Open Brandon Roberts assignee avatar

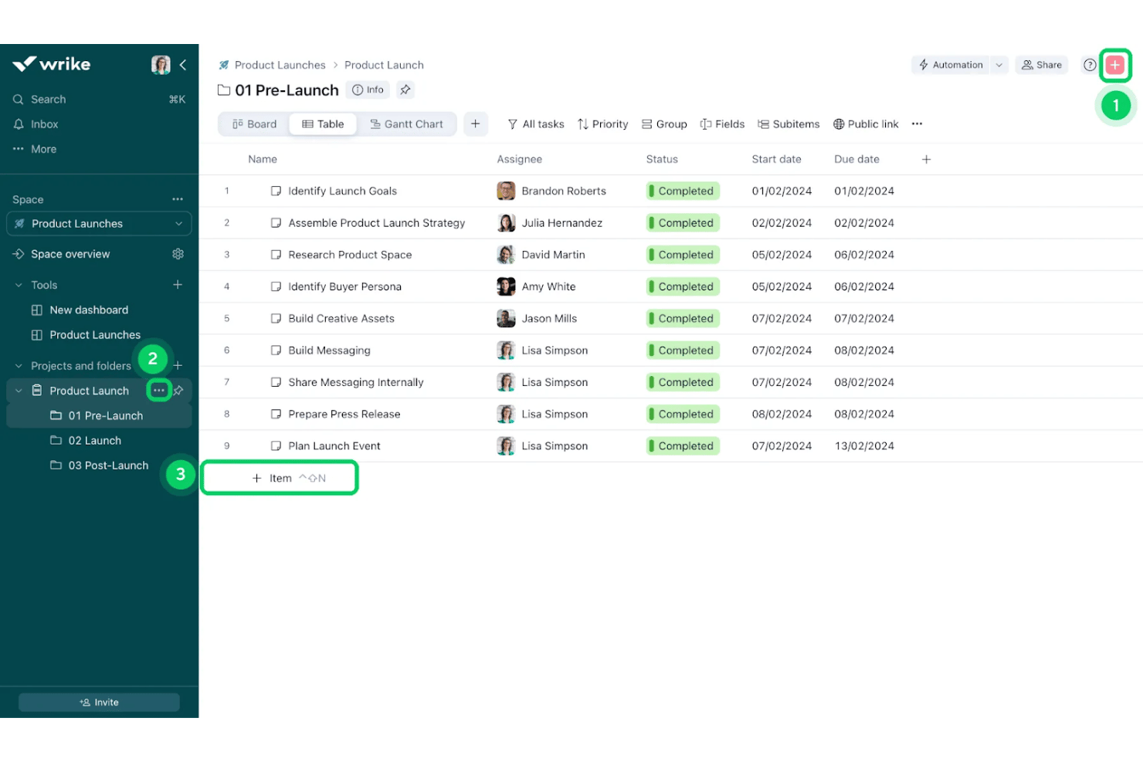click(506, 191)
